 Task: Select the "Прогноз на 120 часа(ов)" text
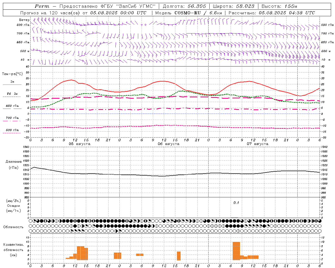(51, 13)
